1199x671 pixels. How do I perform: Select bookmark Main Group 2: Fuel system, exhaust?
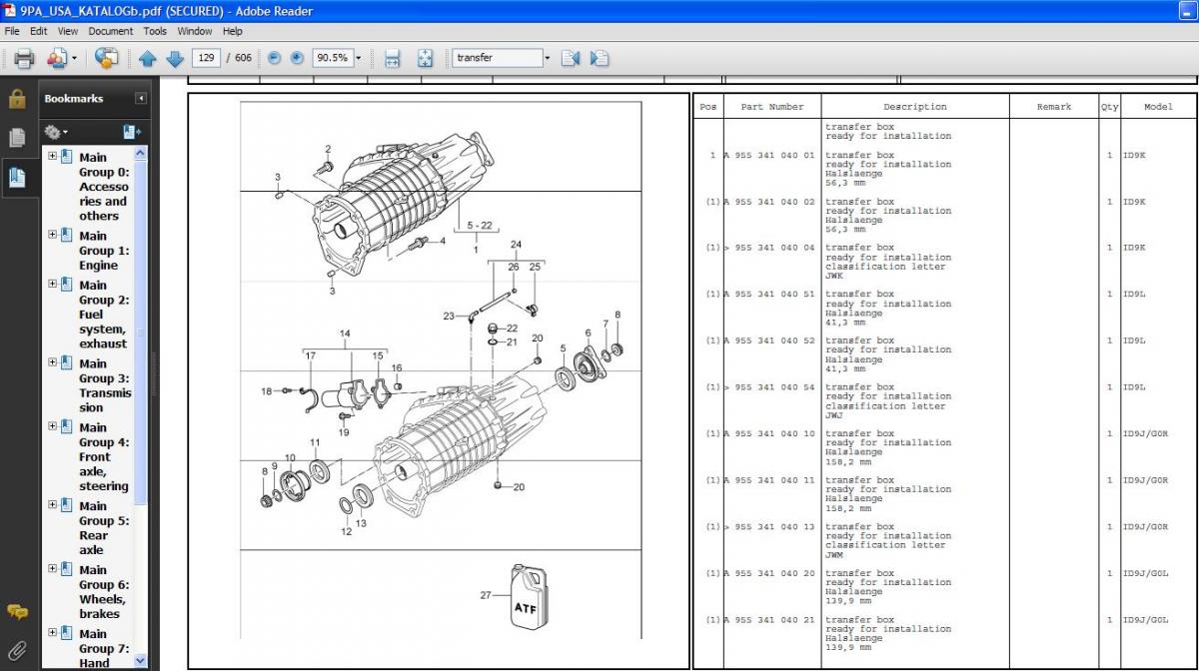104,315
